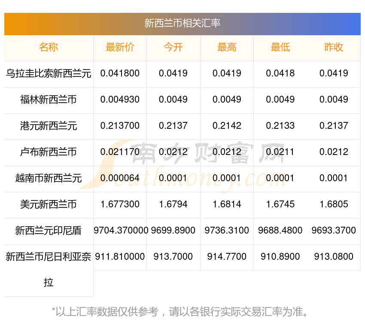Select the 越南币新西兰元 row name
The width and height of the screenshot is (365, 325).
49,178
